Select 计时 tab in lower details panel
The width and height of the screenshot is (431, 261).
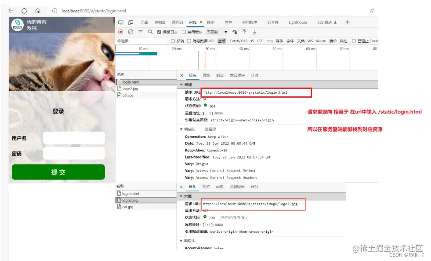click(x=254, y=187)
